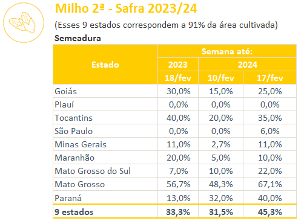This screenshot has height=221, width=304.
Task: Select the Semana até header cell
Action: point(227,51)
